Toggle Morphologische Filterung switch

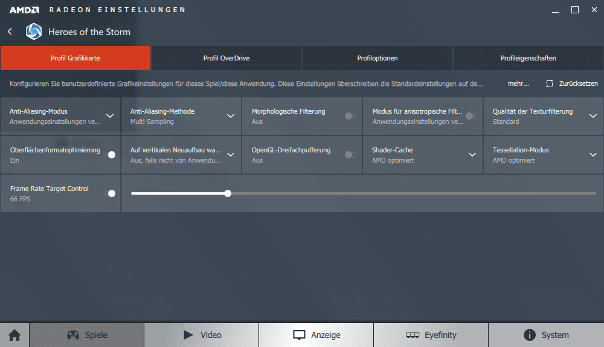350,116
